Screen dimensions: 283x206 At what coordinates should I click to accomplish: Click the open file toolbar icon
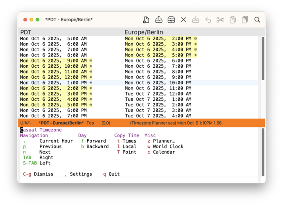(x=158, y=20)
